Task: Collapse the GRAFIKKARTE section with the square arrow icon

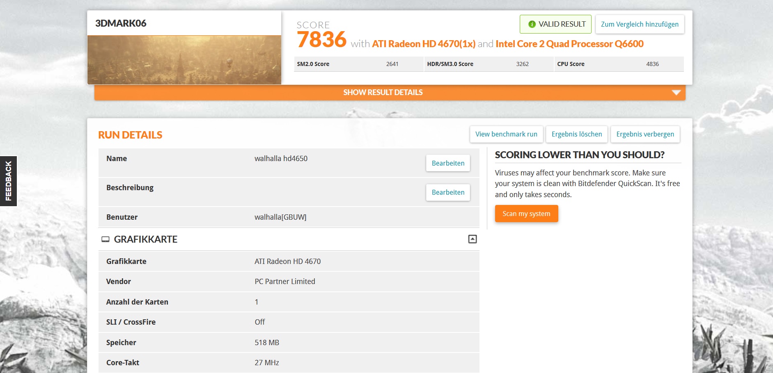Action: click(x=473, y=239)
